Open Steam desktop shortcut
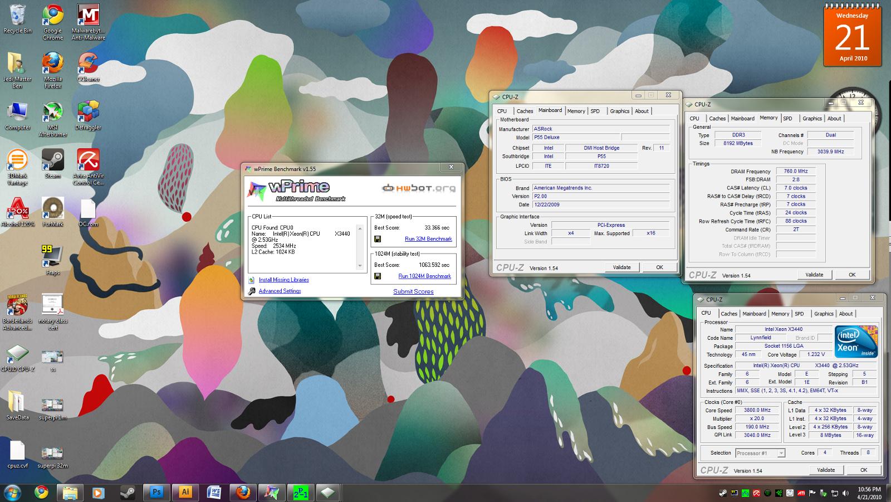Viewport: 891px width, 502px height. (x=52, y=164)
